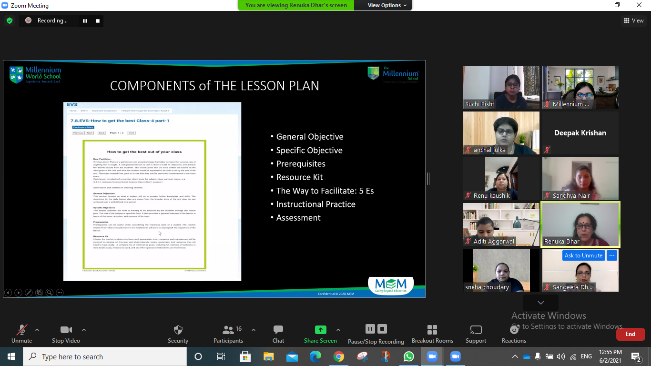651x366 pixels.
Task: Select Suchi Bisht's video tile
Action: pyautogui.click(x=501, y=87)
